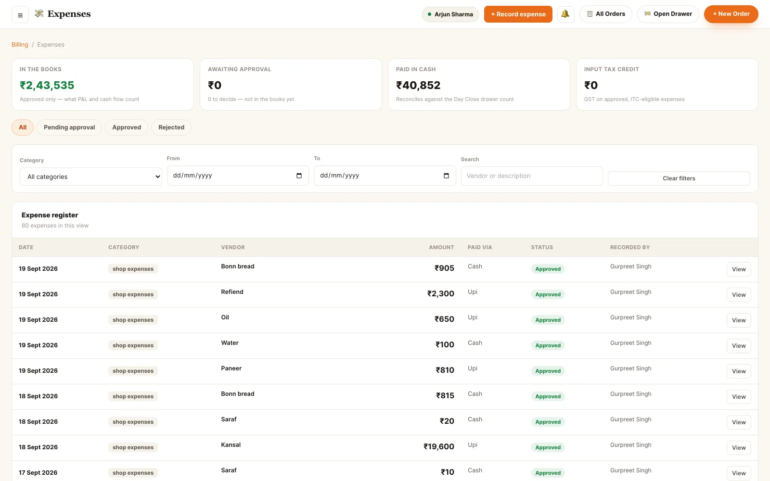Open the To date calendar picker icon
This screenshot has height=481, width=770.
(446, 176)
